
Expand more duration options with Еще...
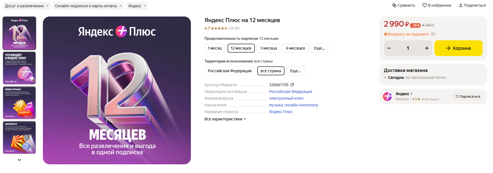[x=319, y=48]
